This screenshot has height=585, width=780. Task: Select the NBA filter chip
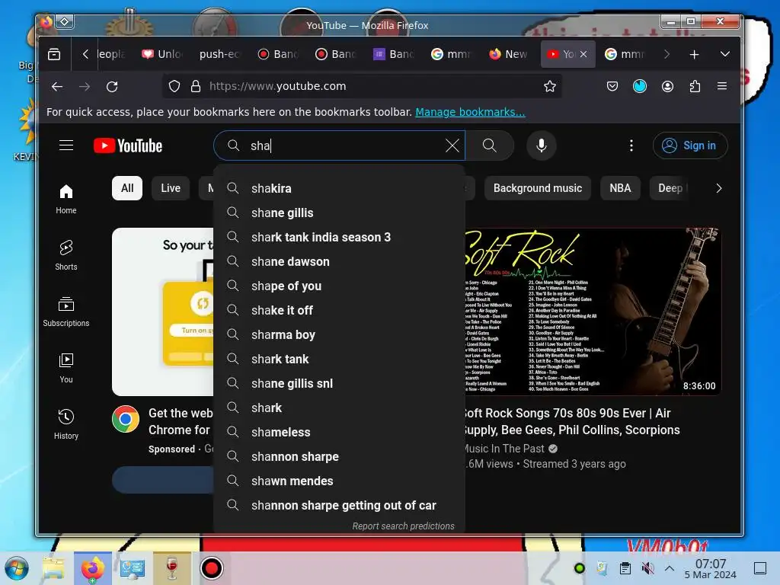[620, 188]
